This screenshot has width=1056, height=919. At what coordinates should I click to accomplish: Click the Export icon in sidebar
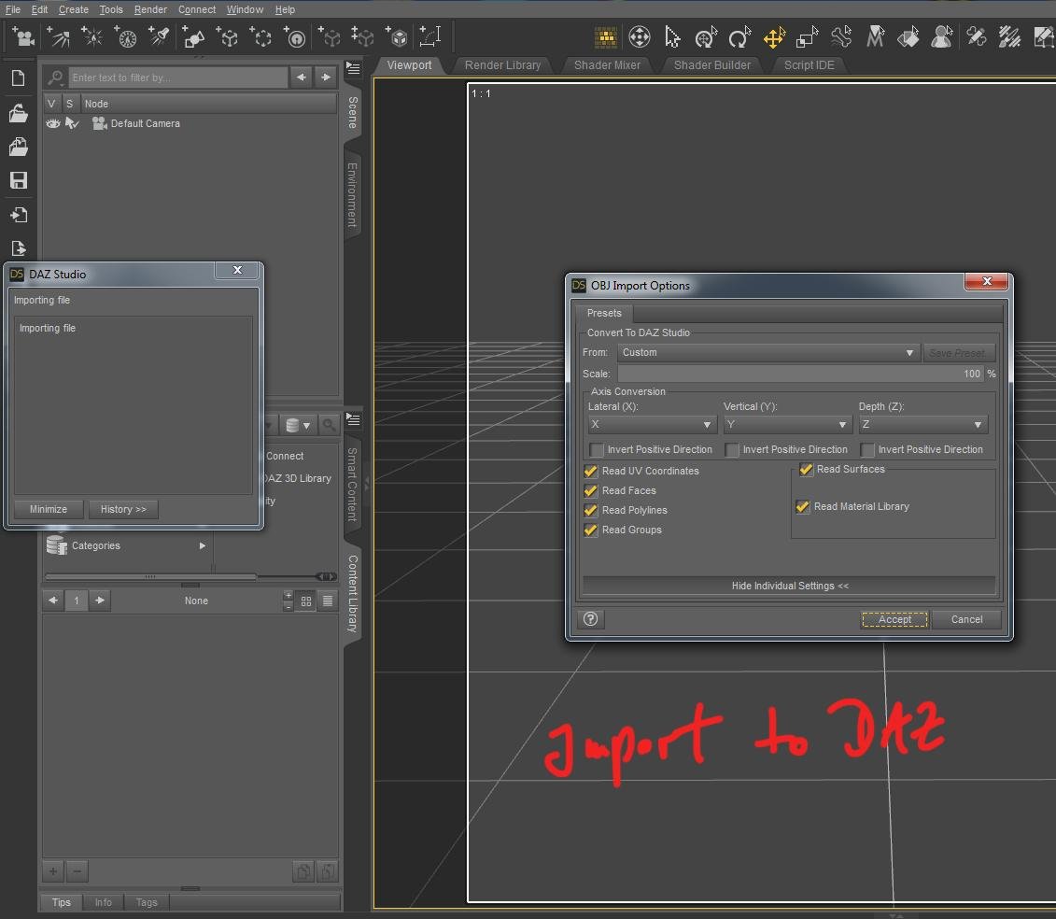(18, 247)
